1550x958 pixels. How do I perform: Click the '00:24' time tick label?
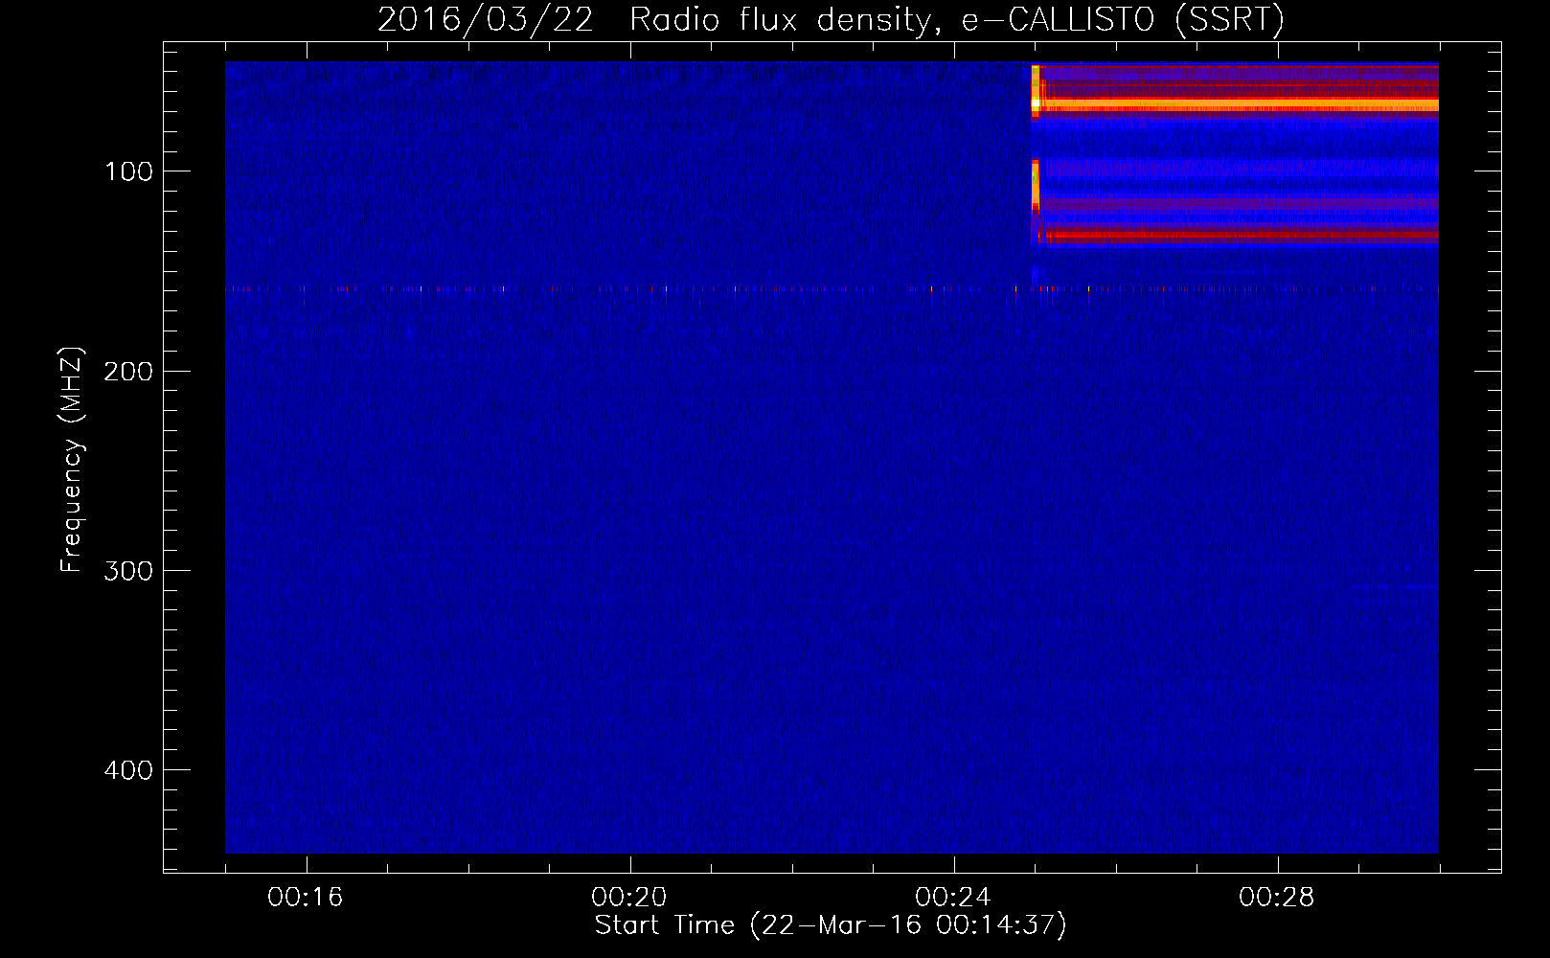(953, 897)
